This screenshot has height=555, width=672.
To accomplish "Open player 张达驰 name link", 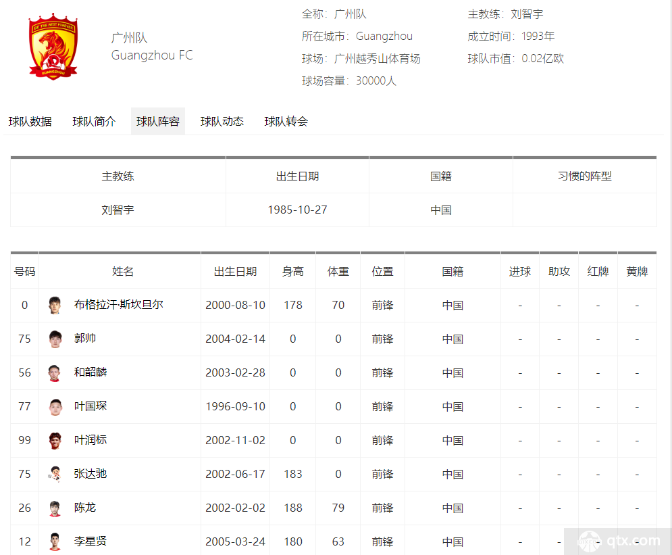I will pyautogui.click(x=91, y=474).
